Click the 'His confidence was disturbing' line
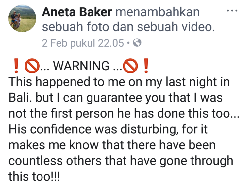Viewport: 251px width, 189px height. click(x=108, y=129)
